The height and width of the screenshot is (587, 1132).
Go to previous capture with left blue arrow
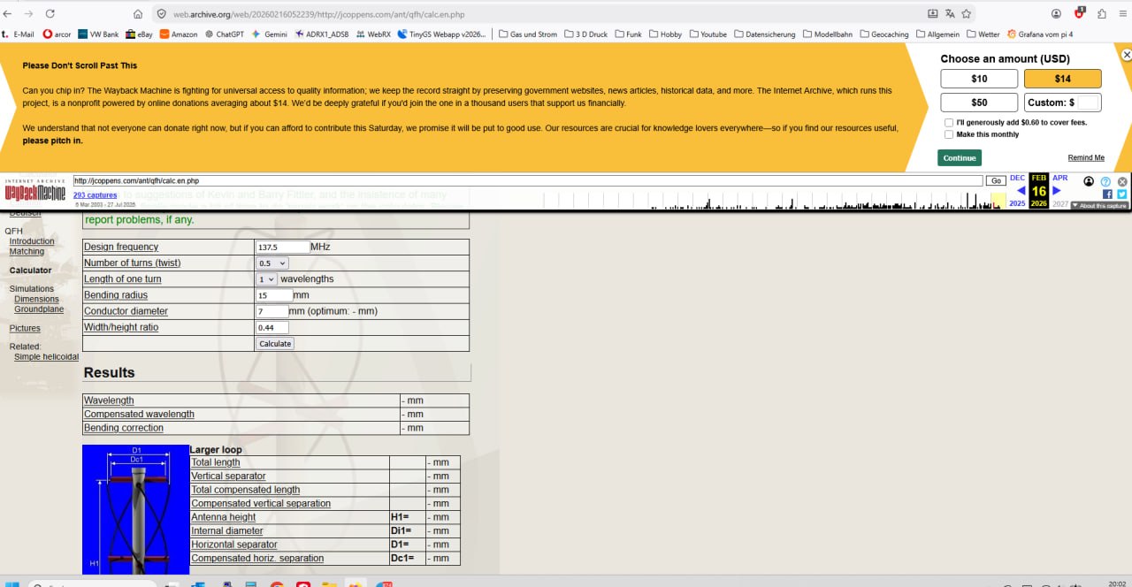[x=1021, y=190]
